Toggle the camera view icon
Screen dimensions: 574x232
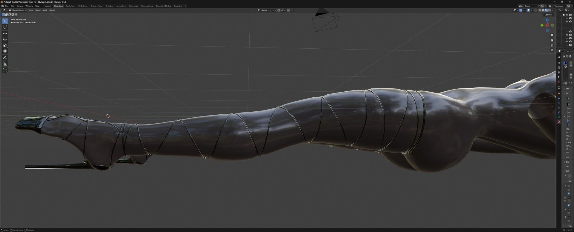(x=552, y=45)
